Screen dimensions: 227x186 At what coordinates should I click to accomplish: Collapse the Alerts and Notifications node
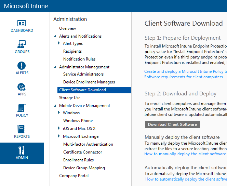tap(55, 36)
